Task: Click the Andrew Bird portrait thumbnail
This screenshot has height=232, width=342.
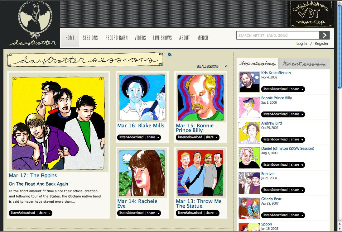Action: (249, 133)
